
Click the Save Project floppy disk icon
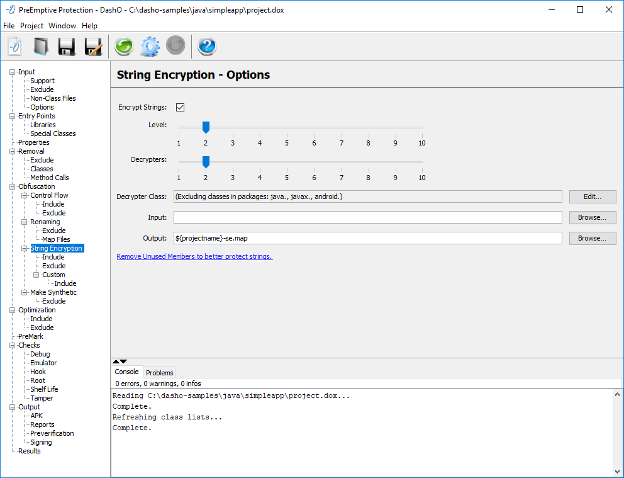point(67,47)
